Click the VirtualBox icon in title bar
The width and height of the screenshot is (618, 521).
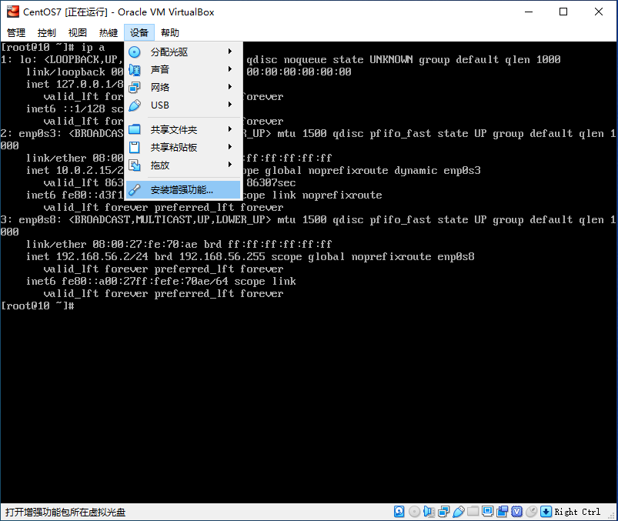point(13,12)
